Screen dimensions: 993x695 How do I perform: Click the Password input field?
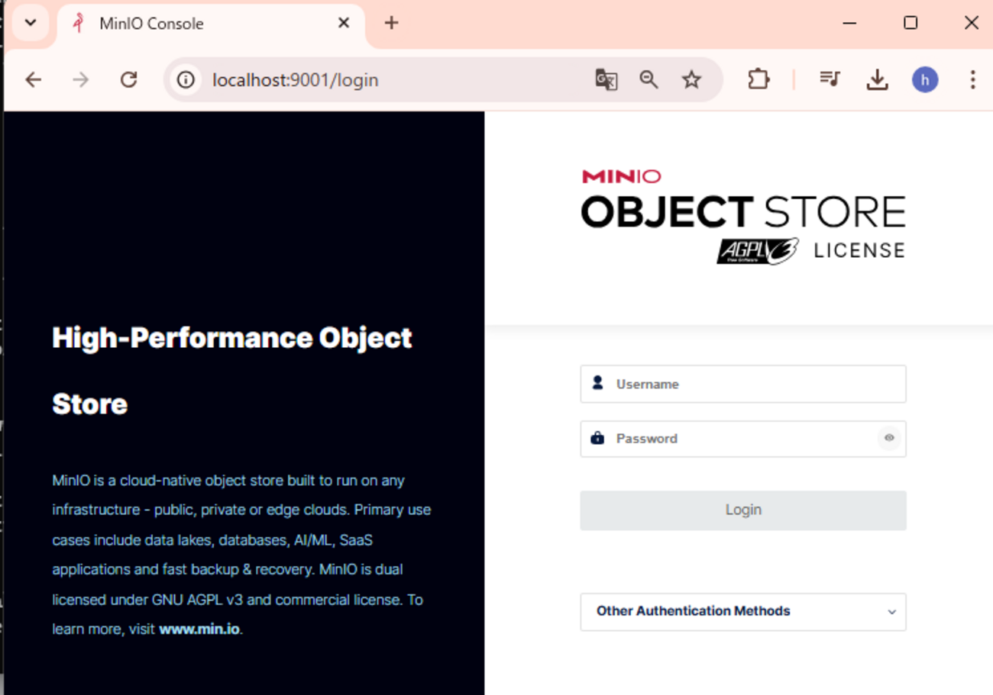point(743,439)
